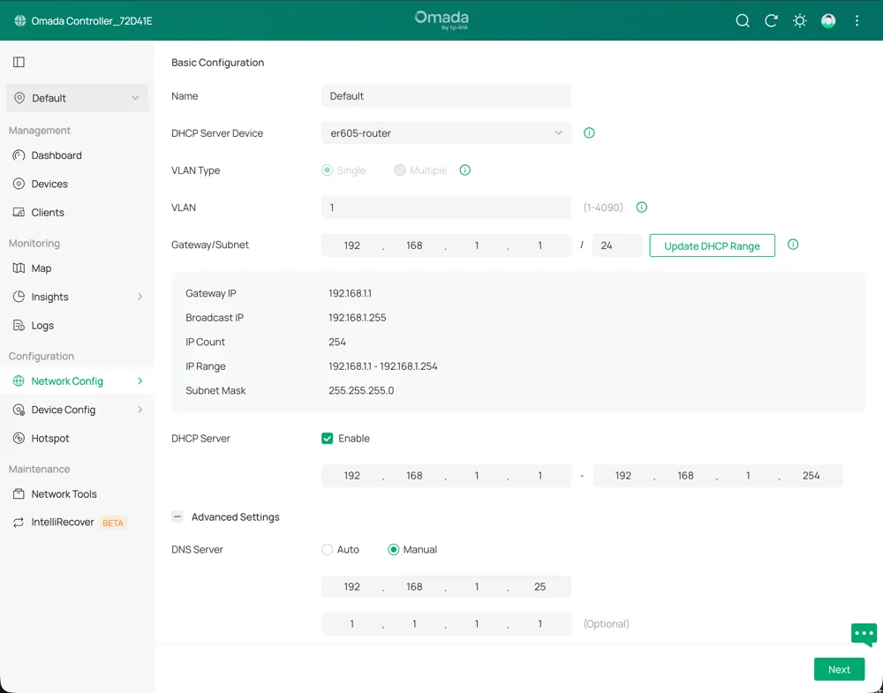Screen dimensions: 883x693
Task: Show info tooltip next to VLAN range
Action: (641, 207)
